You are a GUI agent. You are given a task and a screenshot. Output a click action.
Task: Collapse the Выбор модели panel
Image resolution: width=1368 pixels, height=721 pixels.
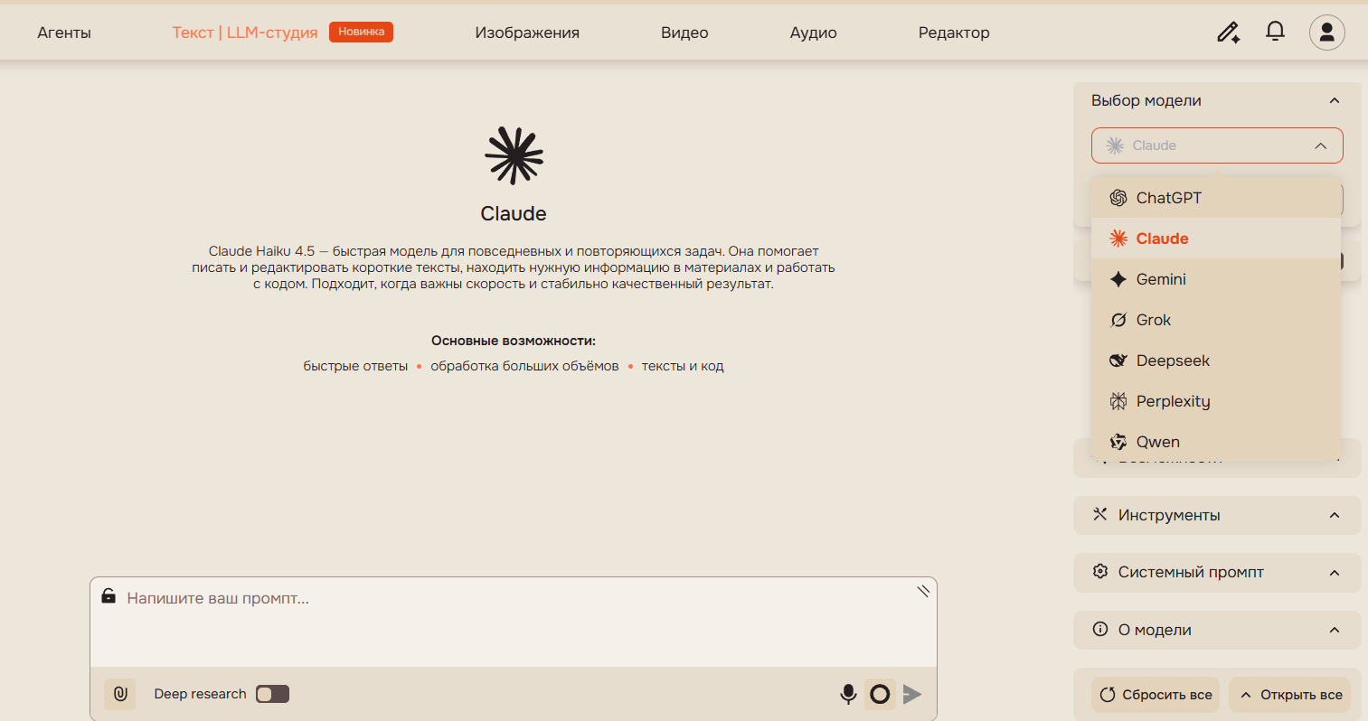point(1335,100)
